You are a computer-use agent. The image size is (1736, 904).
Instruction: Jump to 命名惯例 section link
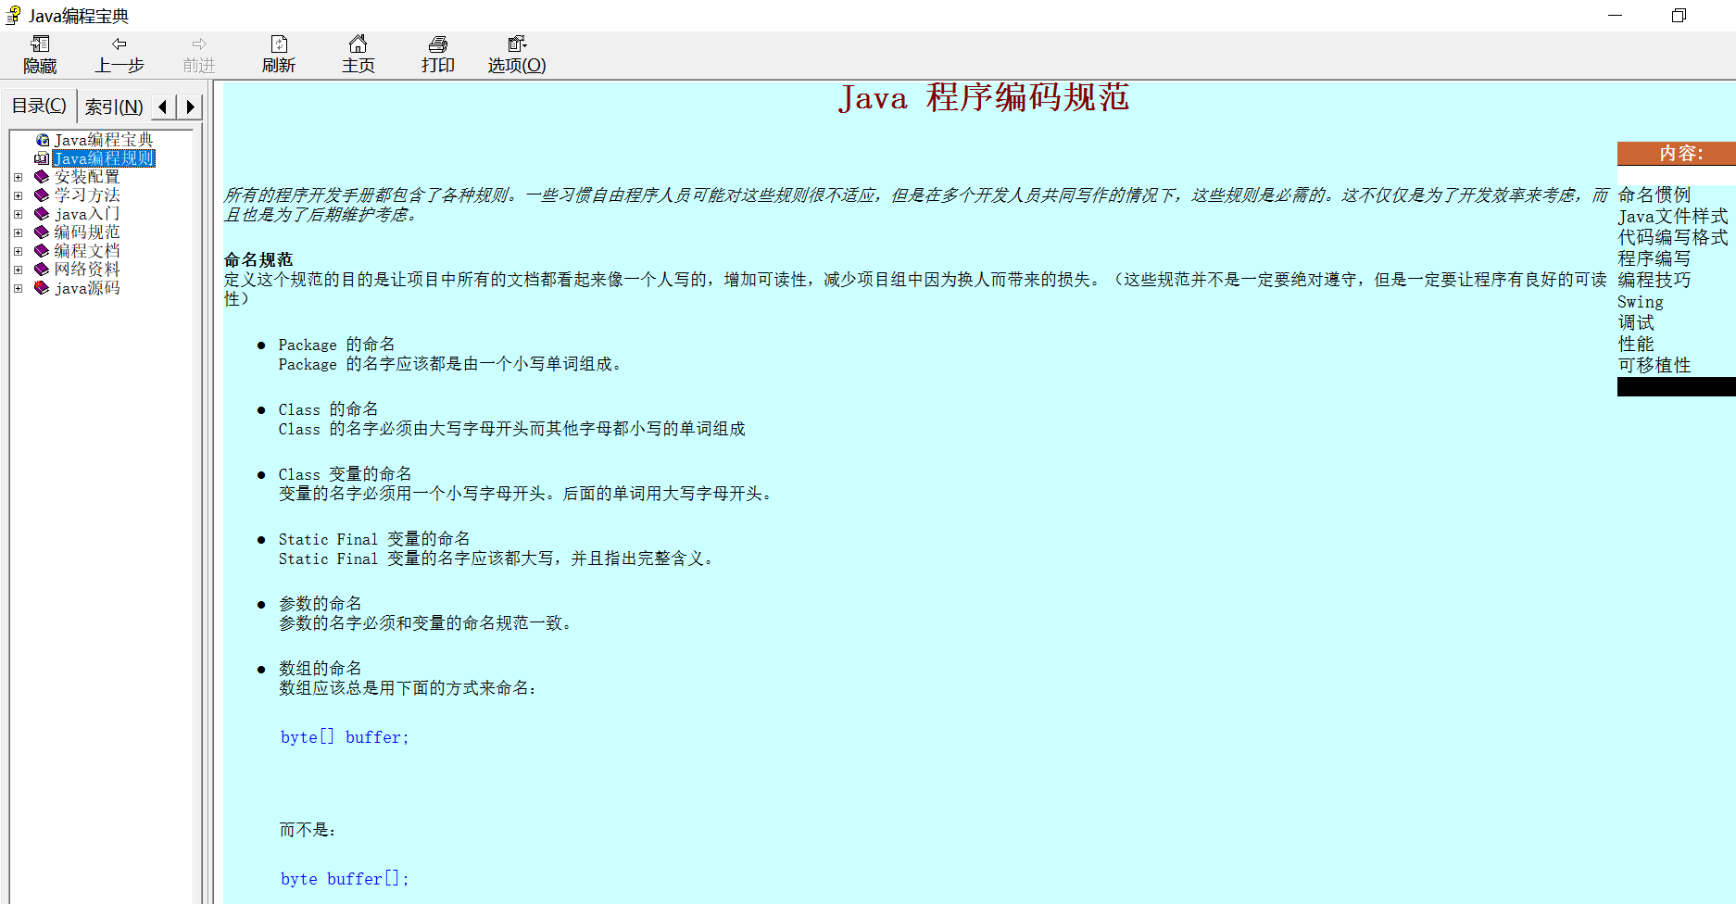click(1654, 195)
